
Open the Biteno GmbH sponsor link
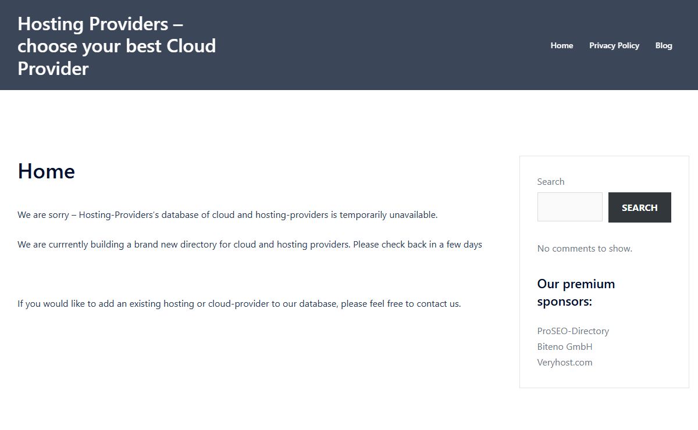[565, 346]
